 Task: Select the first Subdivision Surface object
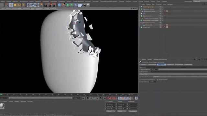pos(148,9)
